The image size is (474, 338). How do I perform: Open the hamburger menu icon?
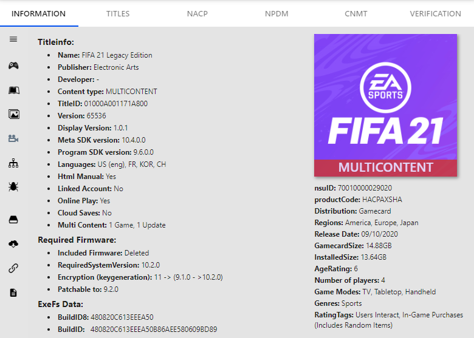13,39
